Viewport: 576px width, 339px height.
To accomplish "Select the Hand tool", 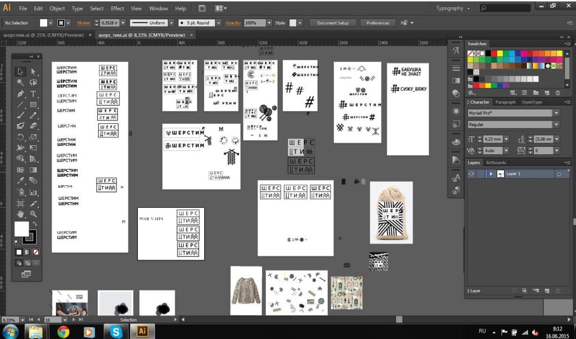I will click(x=21, y=214).
